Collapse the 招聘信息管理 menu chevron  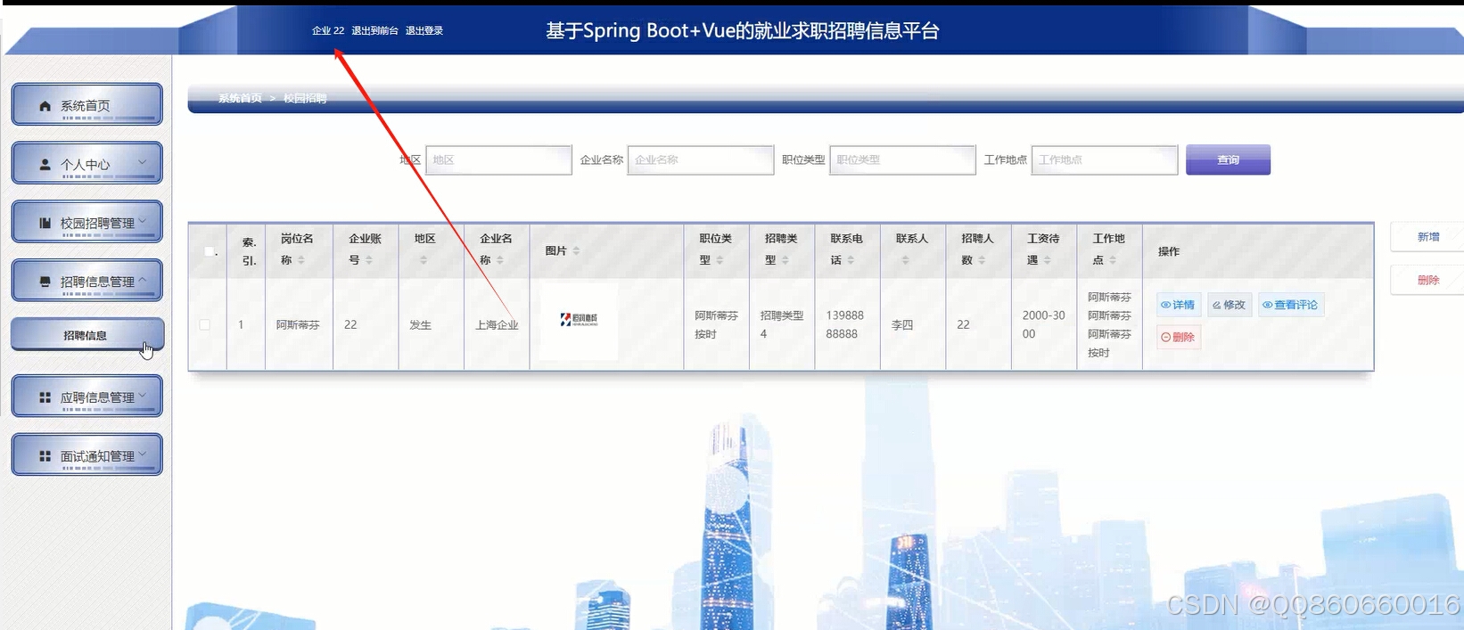(x=143, y=279)
